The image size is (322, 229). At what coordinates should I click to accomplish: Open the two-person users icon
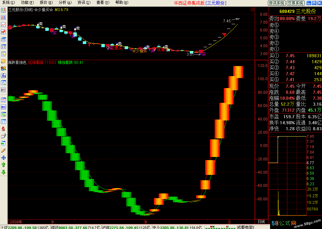point(3,68)
